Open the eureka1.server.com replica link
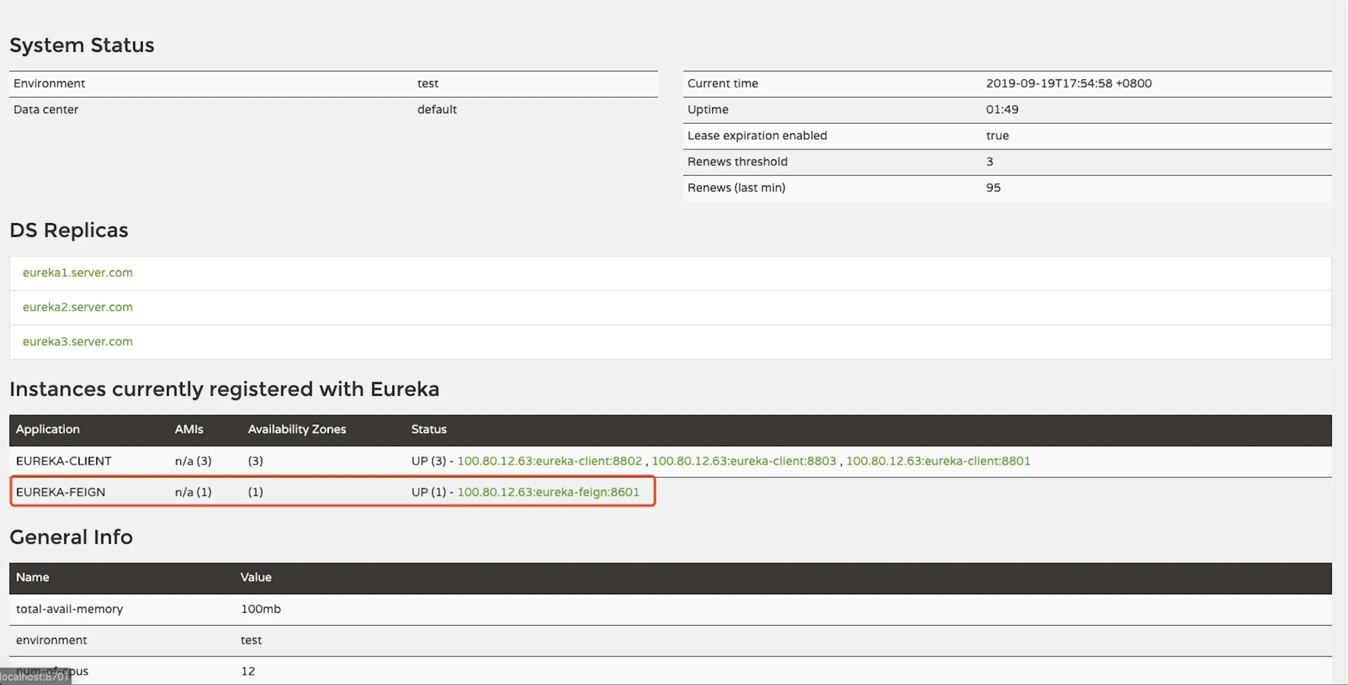Viewport: 1348px width, 685px height. pyautogui.click(x=78, y=273)
